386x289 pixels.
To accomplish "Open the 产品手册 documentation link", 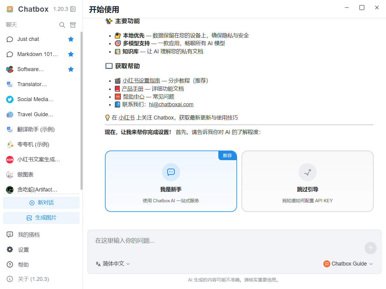I will [x=133, y=89].
